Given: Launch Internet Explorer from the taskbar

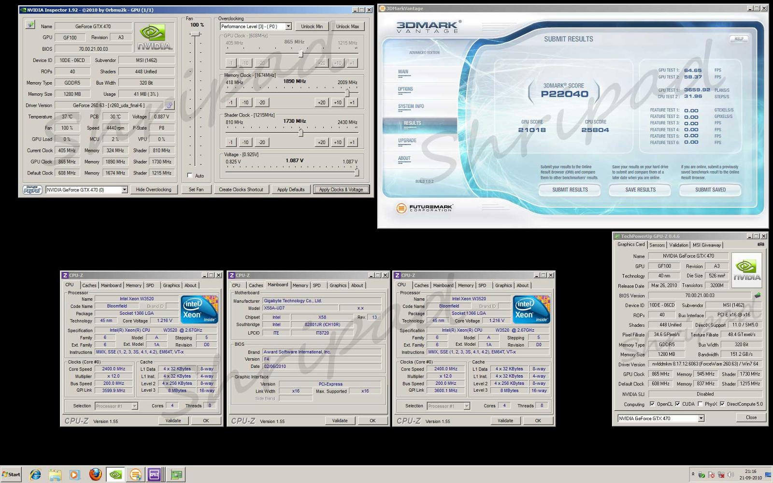Looking at the screenshot, I should 35,475.
